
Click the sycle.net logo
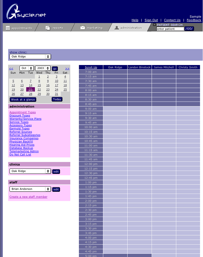[26, 13]
